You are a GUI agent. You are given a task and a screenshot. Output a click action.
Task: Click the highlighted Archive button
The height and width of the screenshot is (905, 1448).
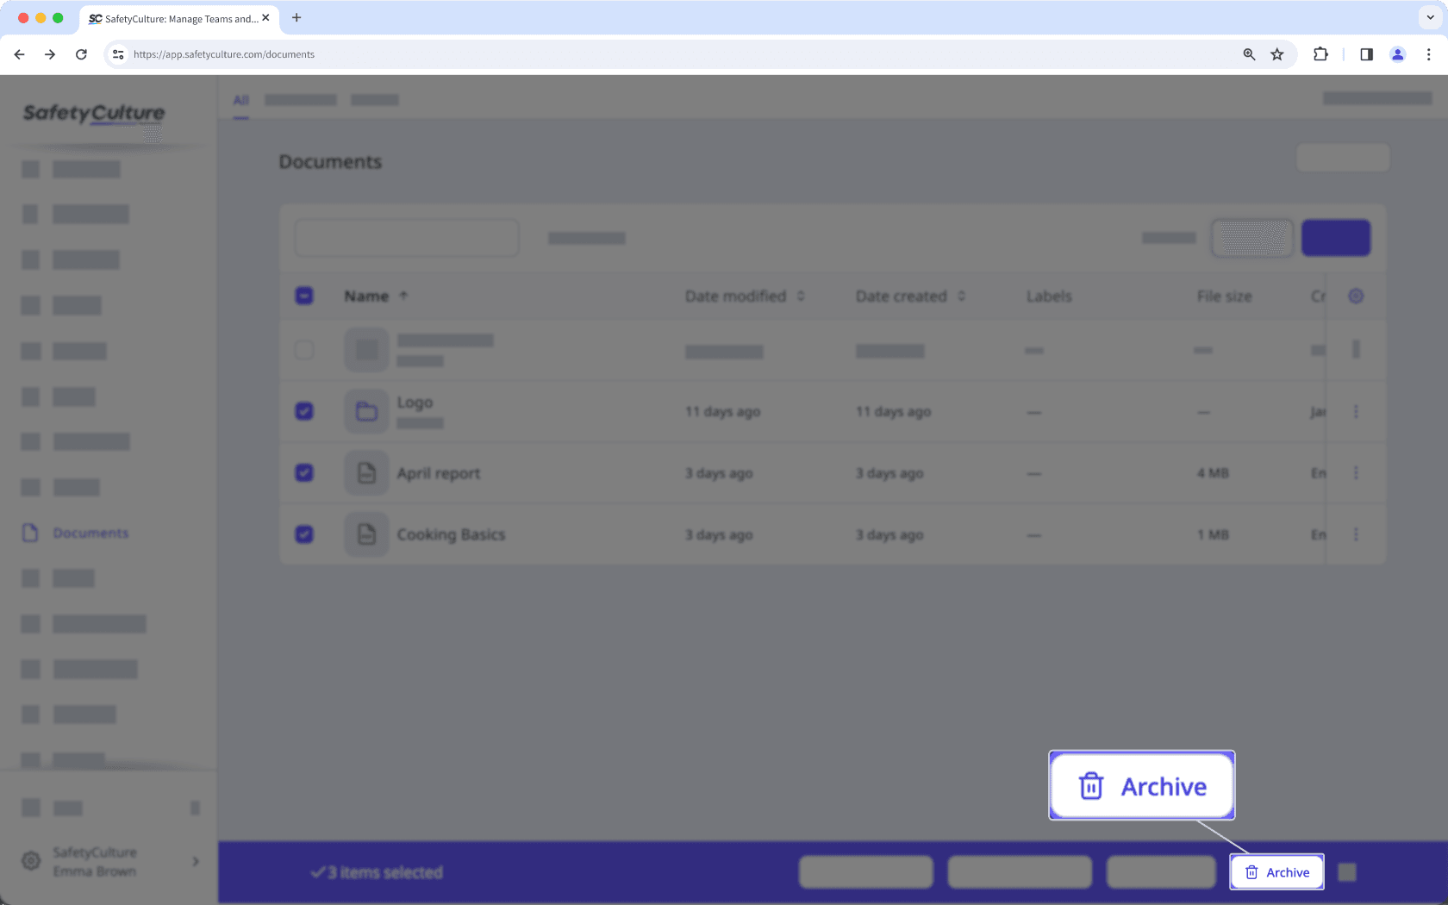coord(1141,785)
